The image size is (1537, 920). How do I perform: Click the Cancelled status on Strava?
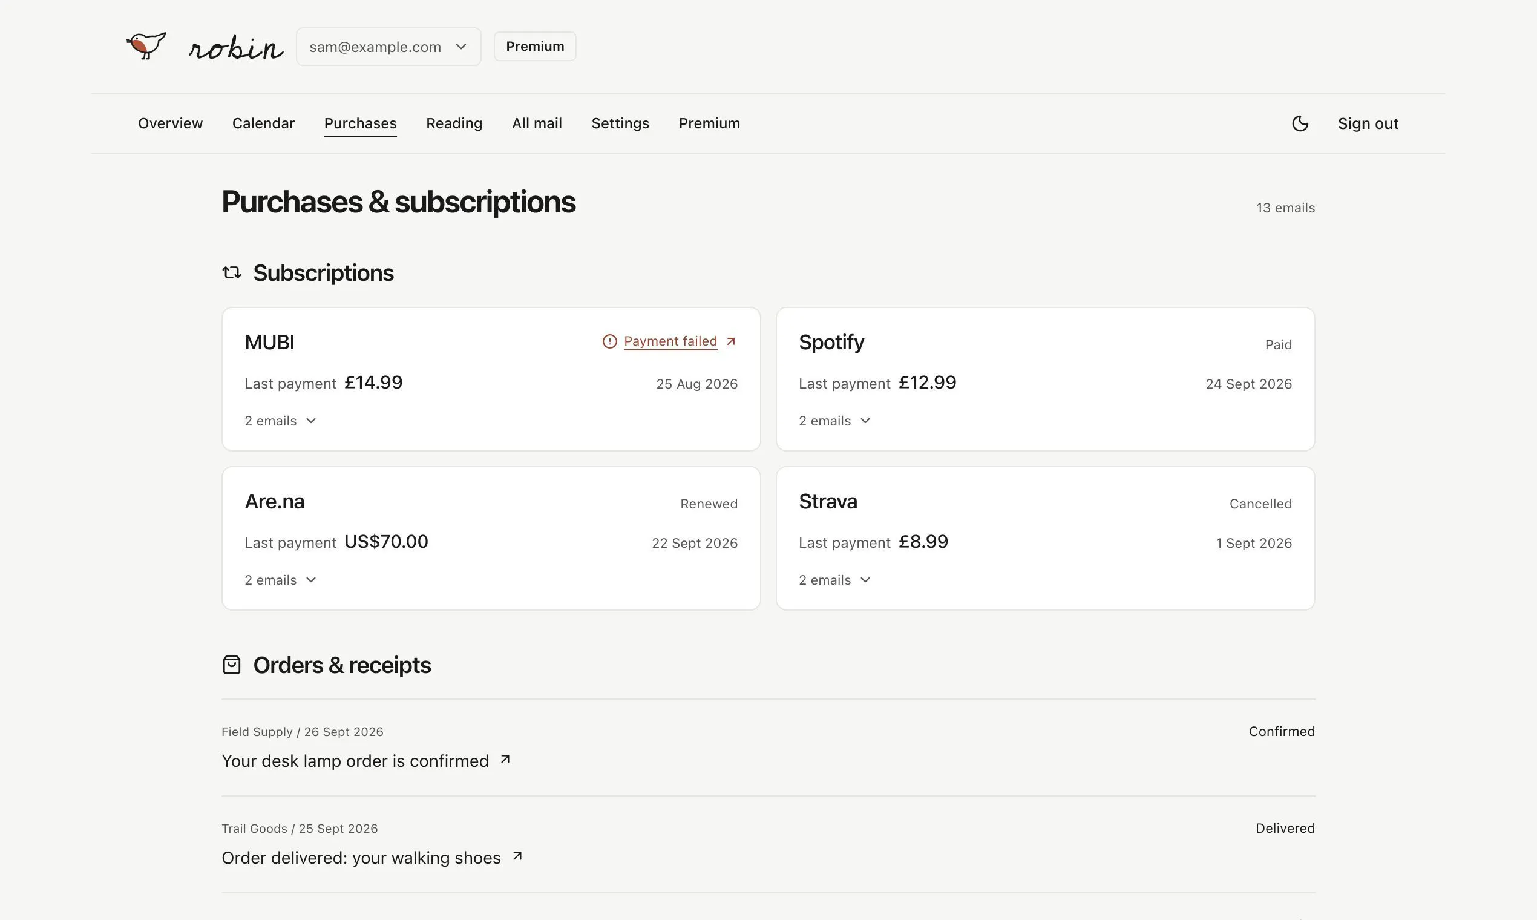pos(1260,504)
